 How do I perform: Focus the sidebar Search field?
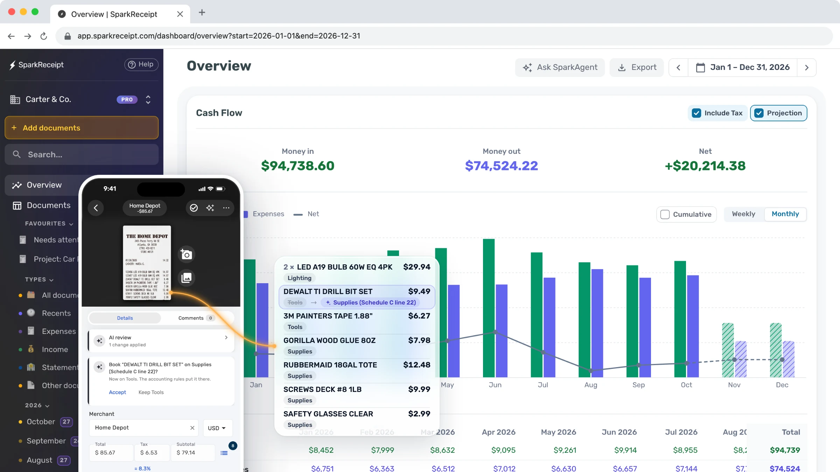pyautogui.click(x=82, y=155)
